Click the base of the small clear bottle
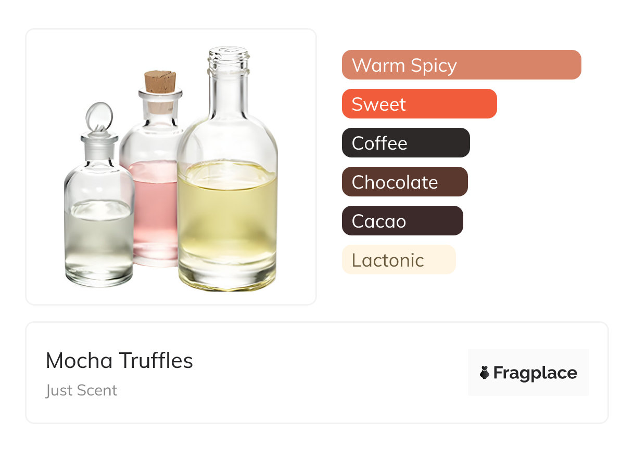634x449 pixels. click(99, 278)
